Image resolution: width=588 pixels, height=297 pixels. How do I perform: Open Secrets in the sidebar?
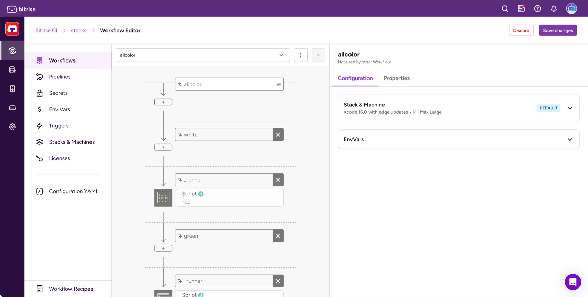68,93
